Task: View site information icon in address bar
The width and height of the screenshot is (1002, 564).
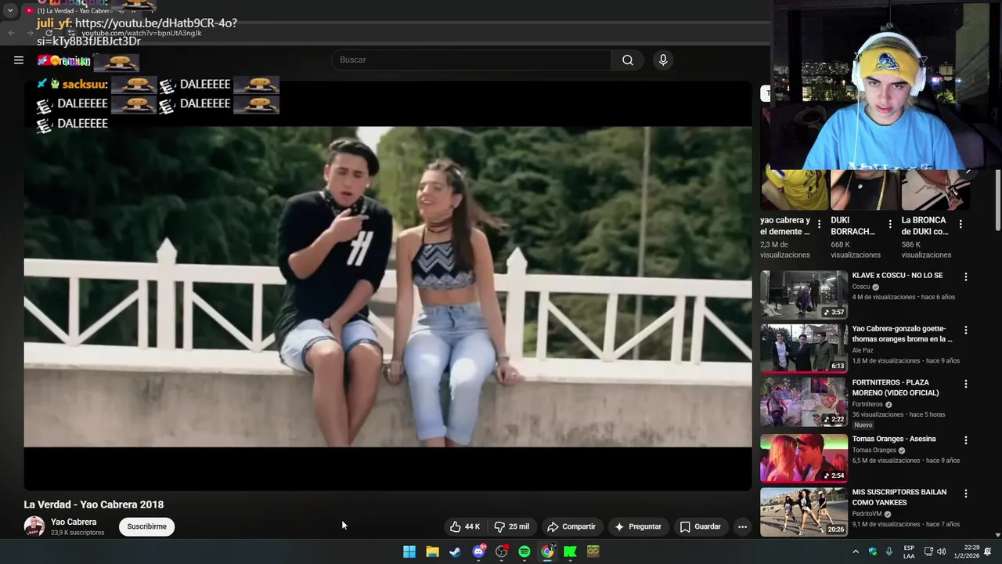Action: click(x=70, y=33)
